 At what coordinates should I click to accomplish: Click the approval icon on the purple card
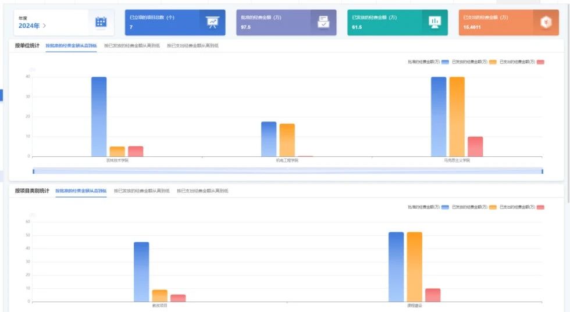323,22
